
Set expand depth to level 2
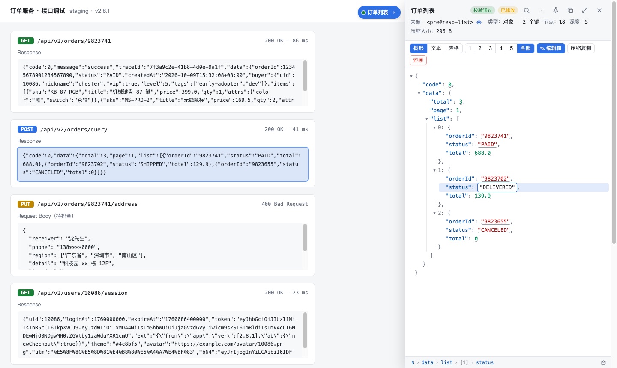pos(480,48)
